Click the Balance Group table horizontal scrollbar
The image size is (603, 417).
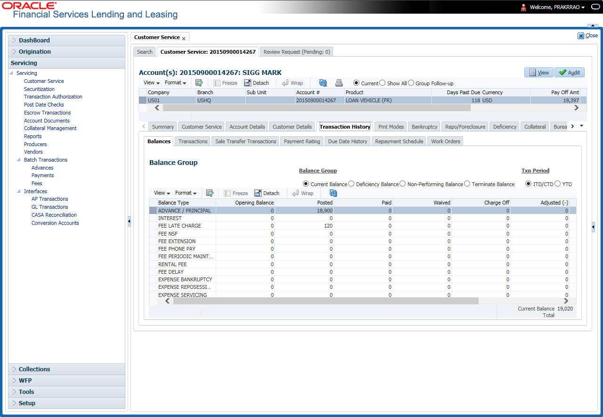click(x=325, y=301)
